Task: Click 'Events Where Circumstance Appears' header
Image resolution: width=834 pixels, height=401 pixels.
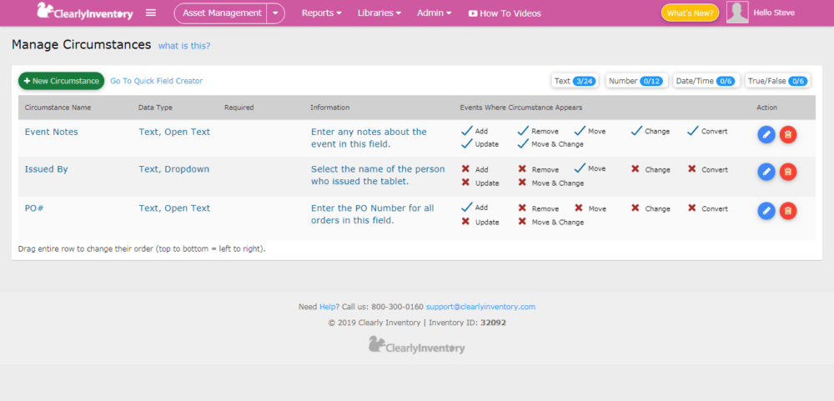Action: point(520,108)
